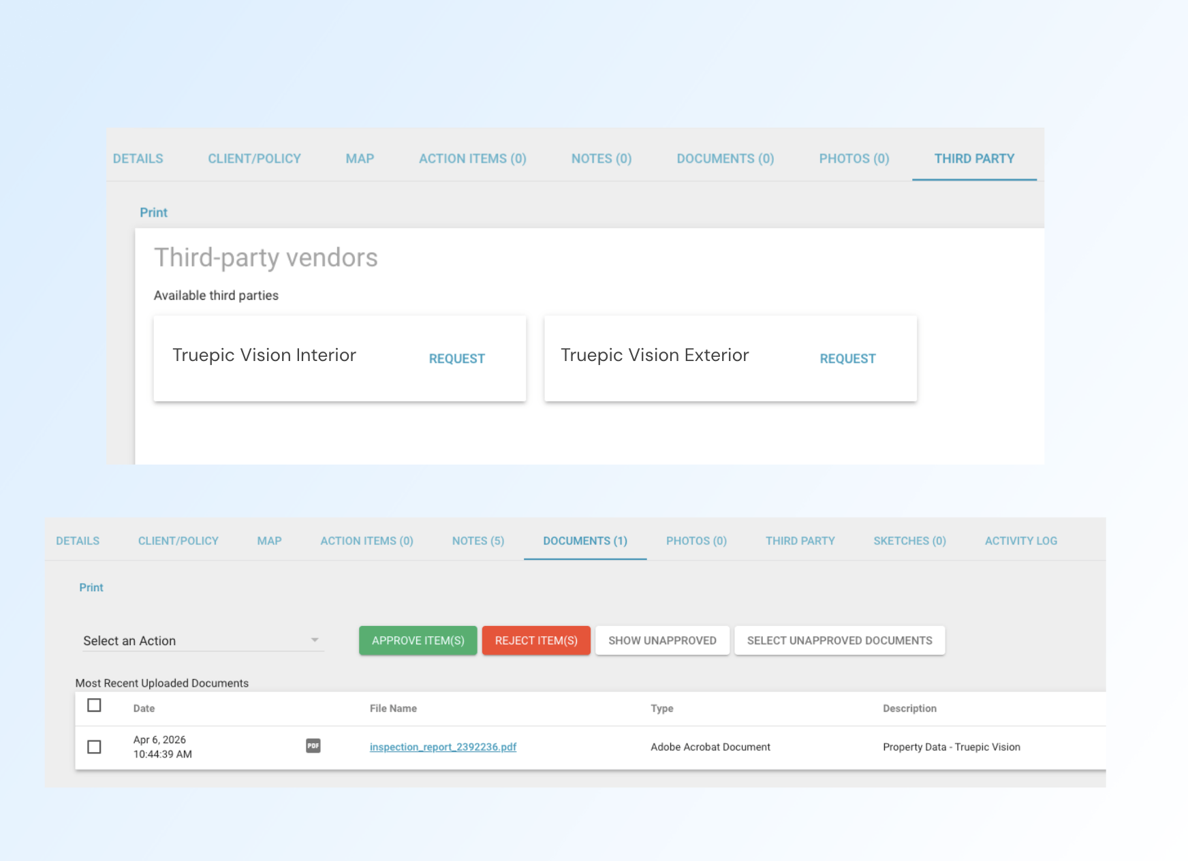
Task: View the Action Items (0) tab
Action: click(x=366, y=540)
